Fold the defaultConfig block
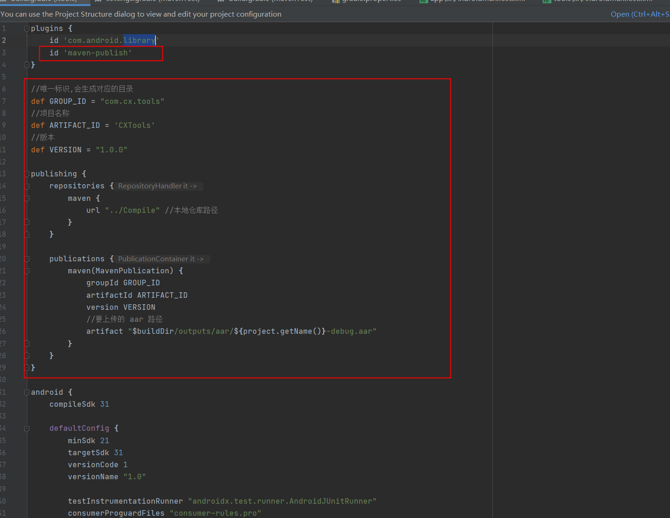Image resolution: width=670 pixels, height=518 pixels. click(x=27, y=428)
